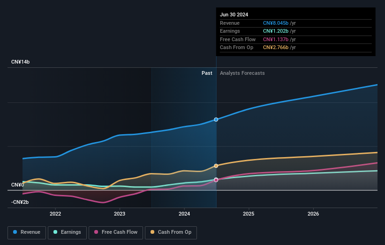Click the Analysts Forecasts label
385x245 pixels.
tap(242, 73)
